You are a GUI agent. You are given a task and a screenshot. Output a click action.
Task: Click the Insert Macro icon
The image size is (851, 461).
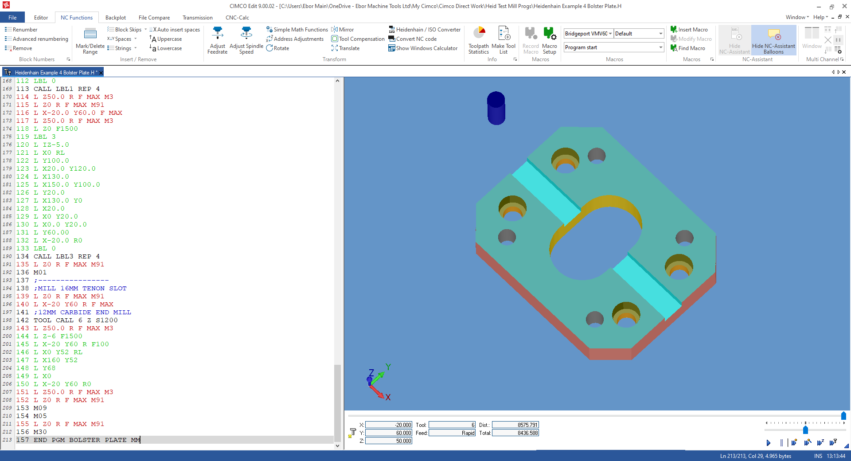pos(674,29)
